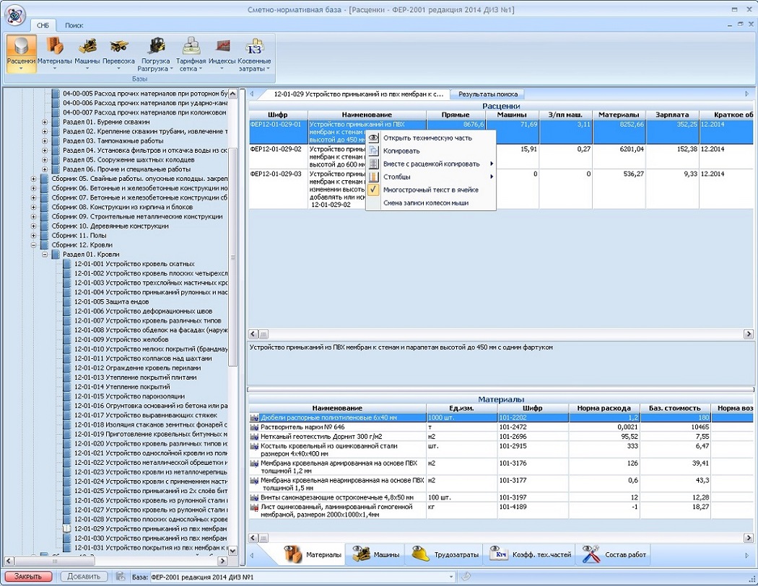Click the icon of Костыль кровельный row

254,446
